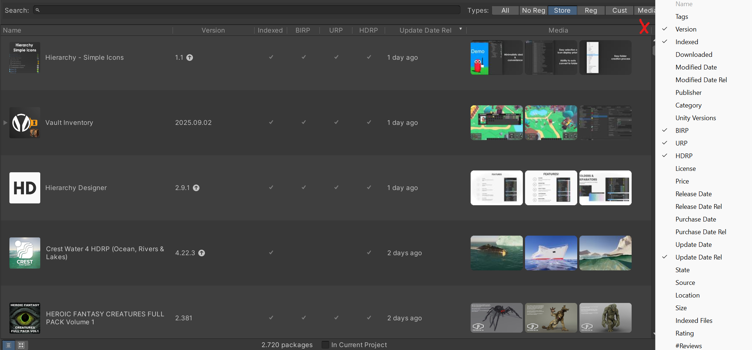Filter types by Reg
This screenshot has height=350, width=752.
pyautogui.click(x=591, y=10)
